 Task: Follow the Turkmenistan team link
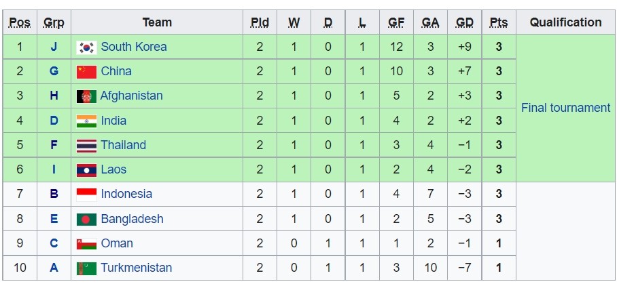click(136, 268)
